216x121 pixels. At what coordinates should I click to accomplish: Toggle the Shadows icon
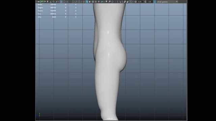tap(102, 2)
